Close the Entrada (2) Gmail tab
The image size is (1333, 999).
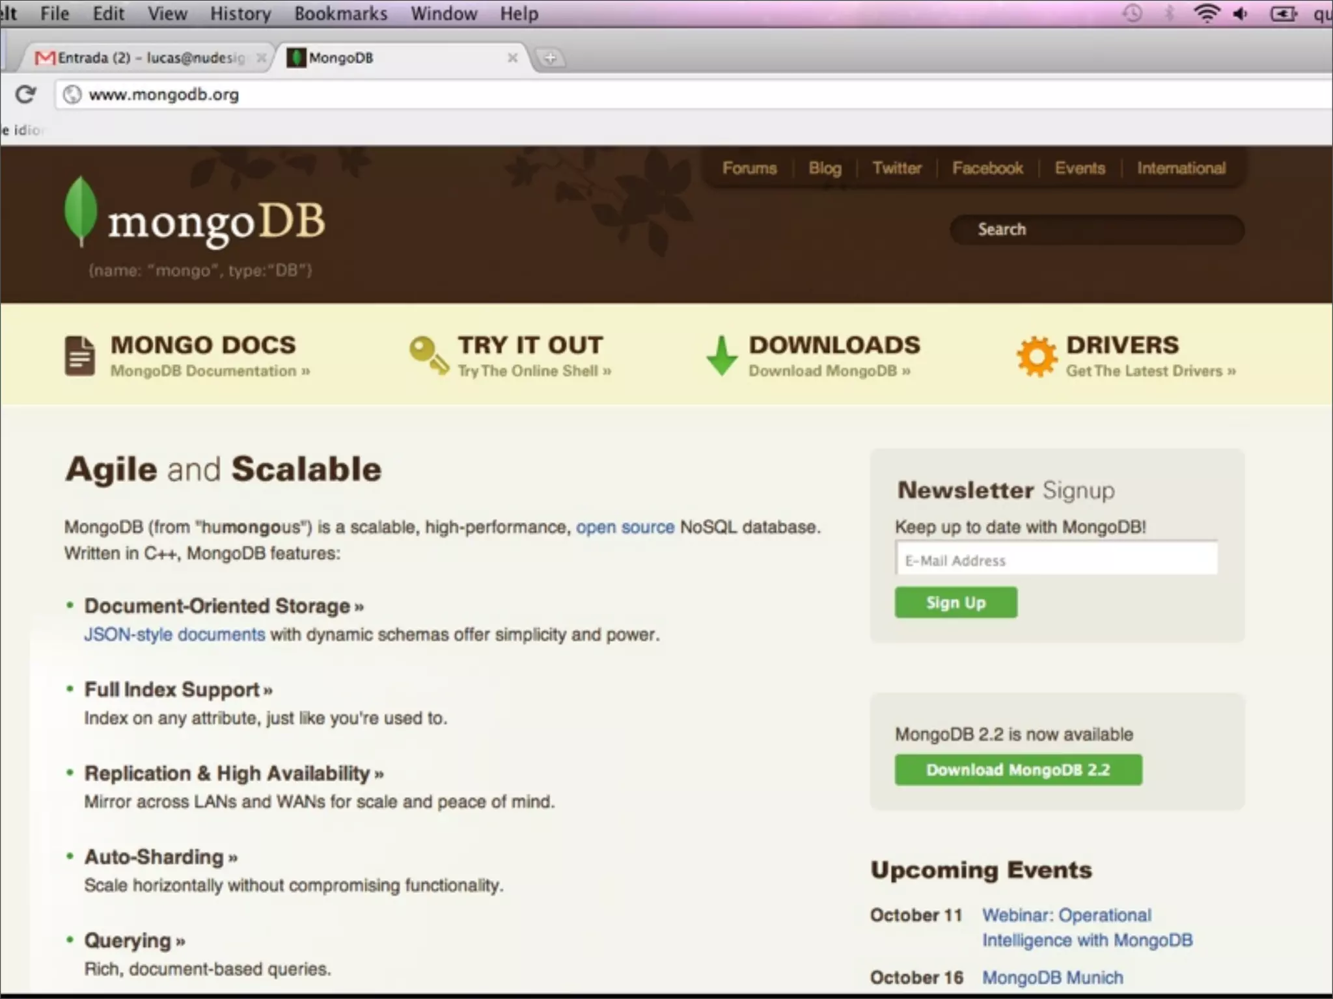click(261, 58)
